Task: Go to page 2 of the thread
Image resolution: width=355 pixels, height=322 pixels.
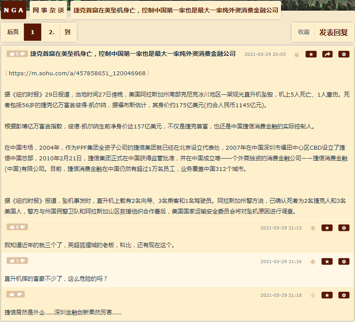Action: 51,32
